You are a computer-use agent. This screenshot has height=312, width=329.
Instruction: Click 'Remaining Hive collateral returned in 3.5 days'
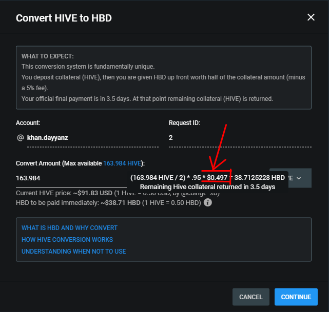point(207,187)
